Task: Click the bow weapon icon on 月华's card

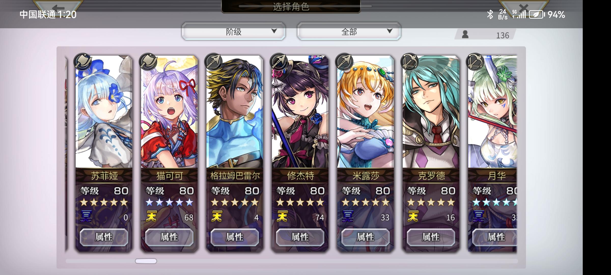Action: click(475, 62)
